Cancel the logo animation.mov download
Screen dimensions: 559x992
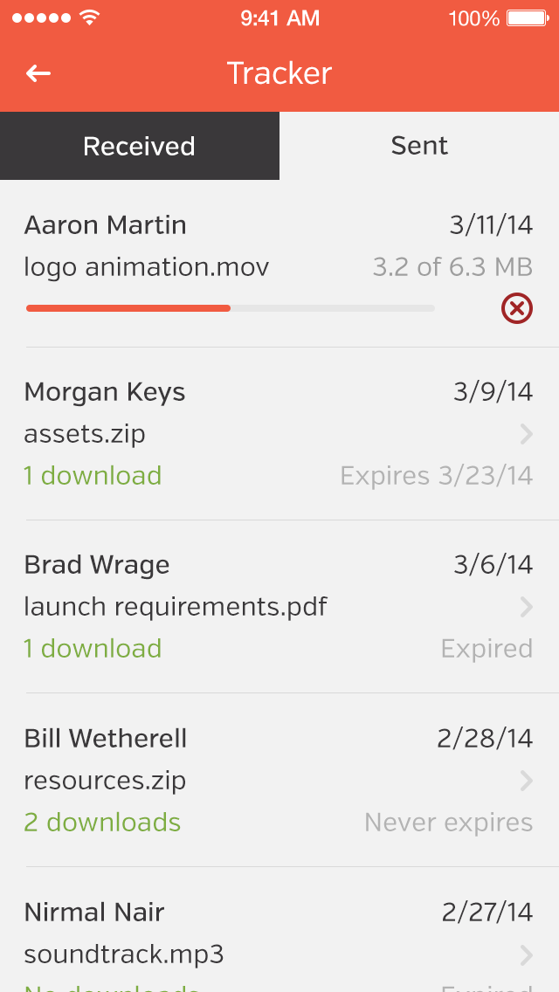pyautogui.click(x=517, y=308)
